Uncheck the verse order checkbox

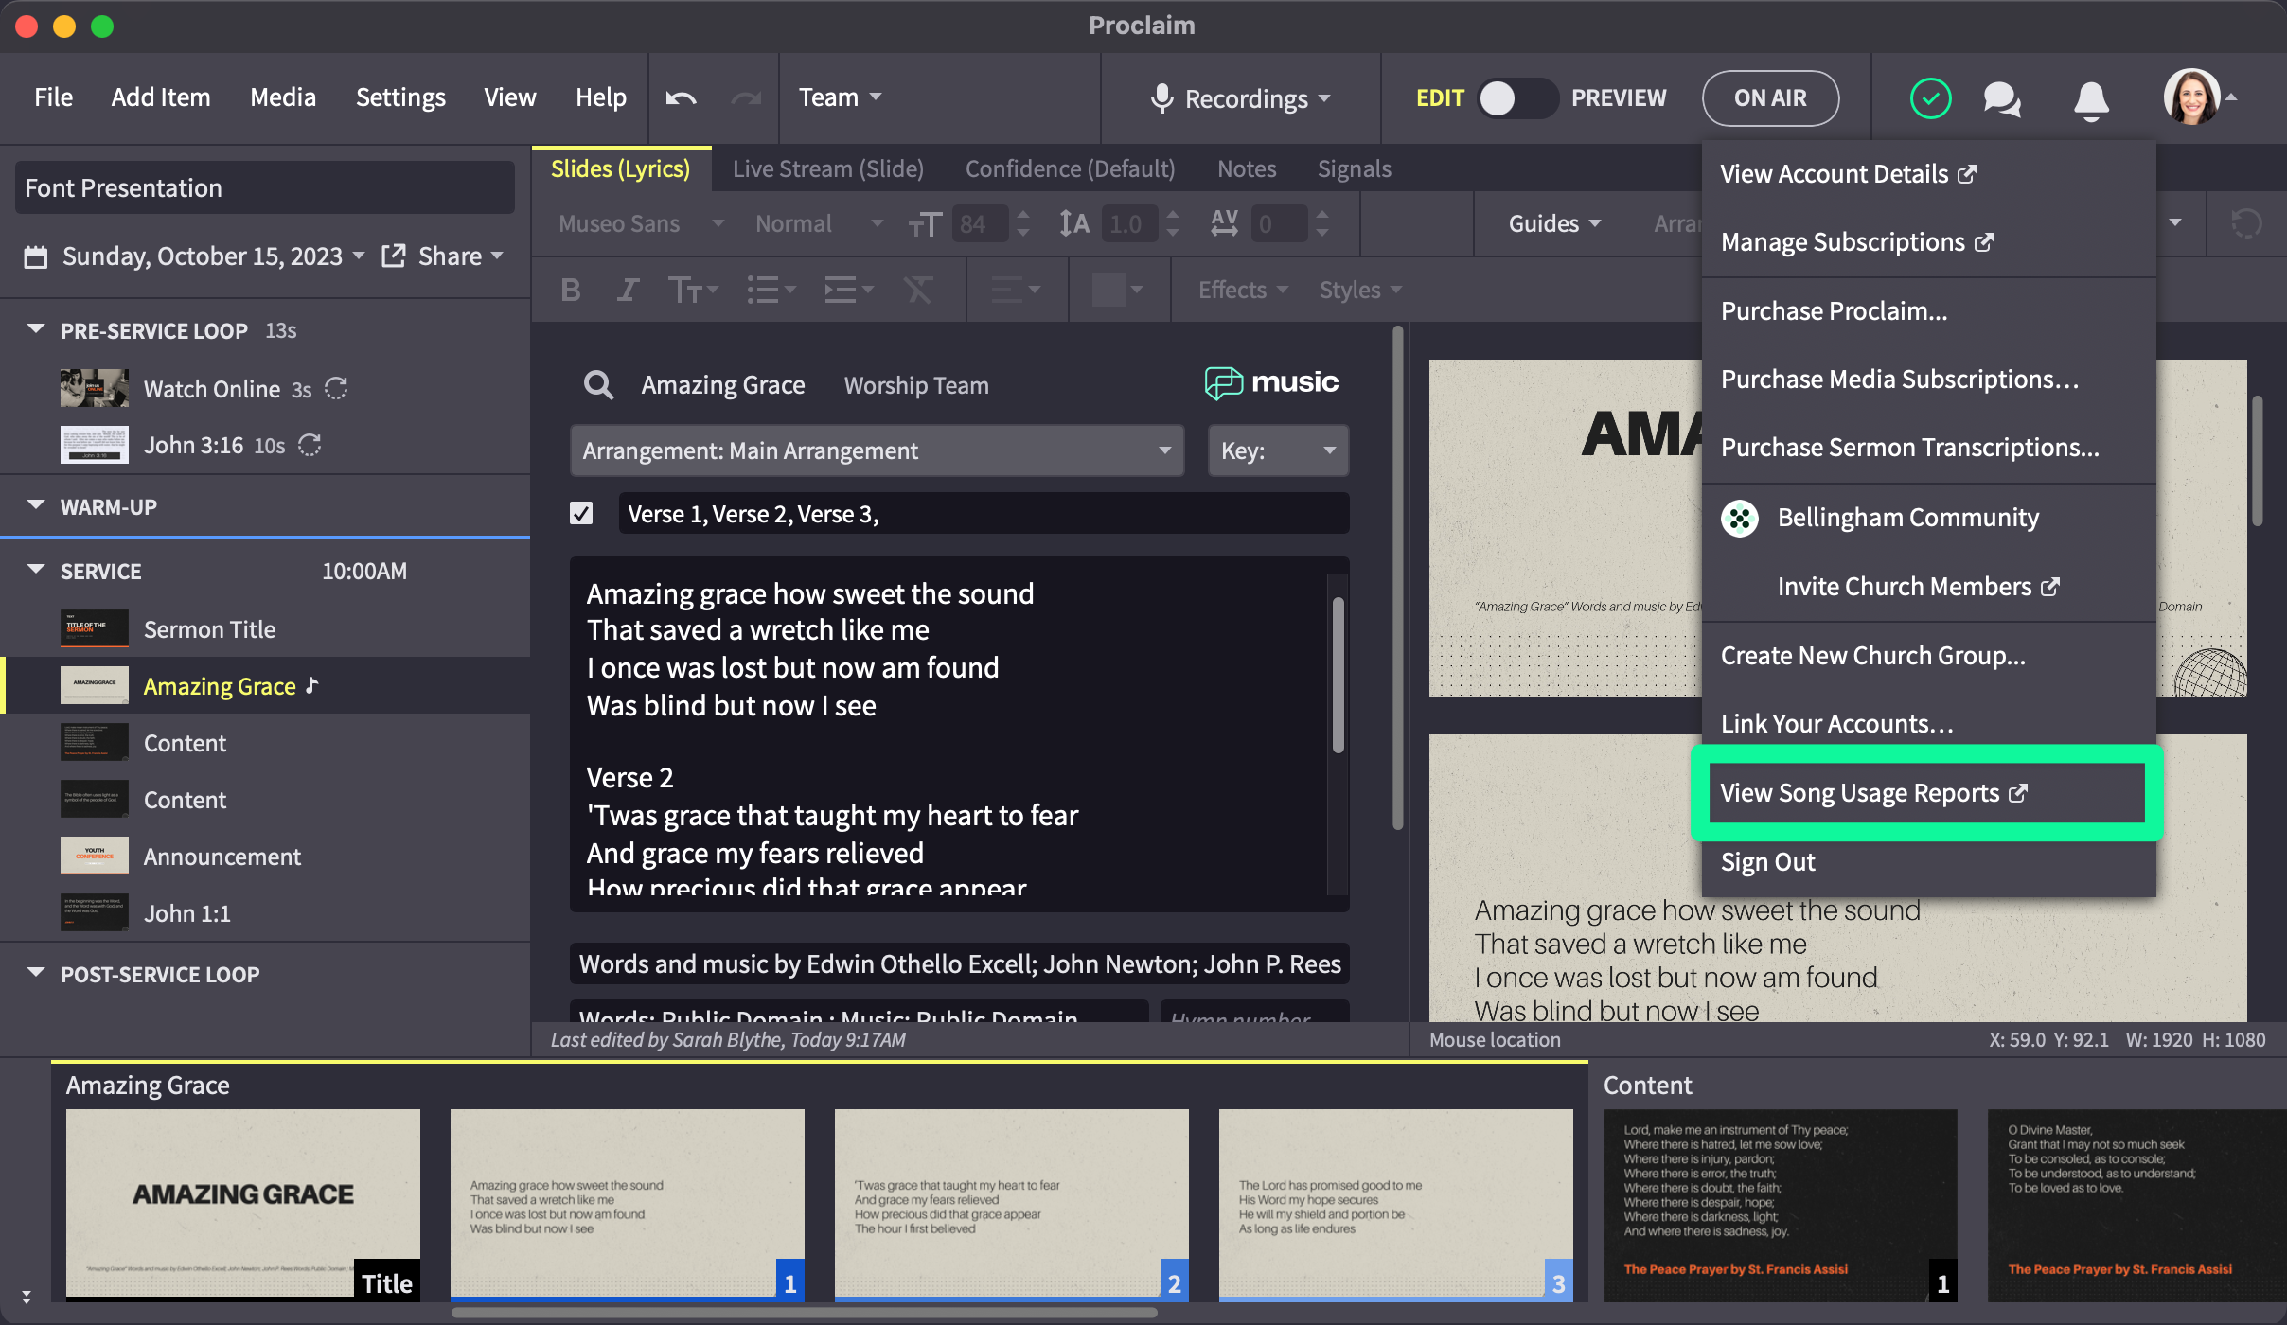click(581, 513)
